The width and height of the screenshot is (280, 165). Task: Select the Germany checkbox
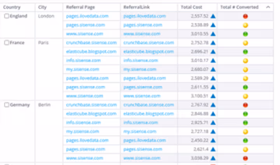(7, 105)
